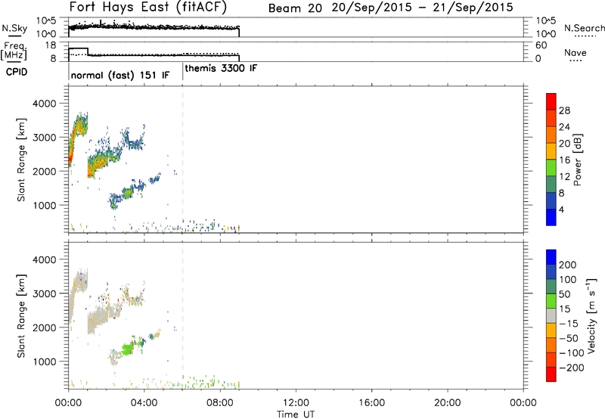Click the '-15' velocity colorbar tick value
Viewport: 605px width, 419px height.
(x=569, y=324)
